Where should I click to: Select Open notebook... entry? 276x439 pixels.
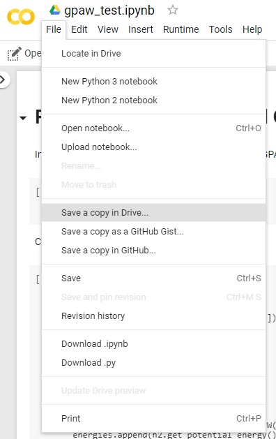(153, 128)
